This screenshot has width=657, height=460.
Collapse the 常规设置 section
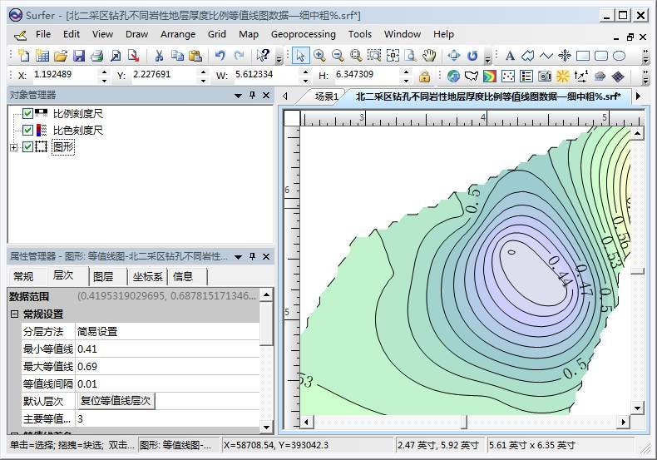pyautogui.click(x=14, y=314)
